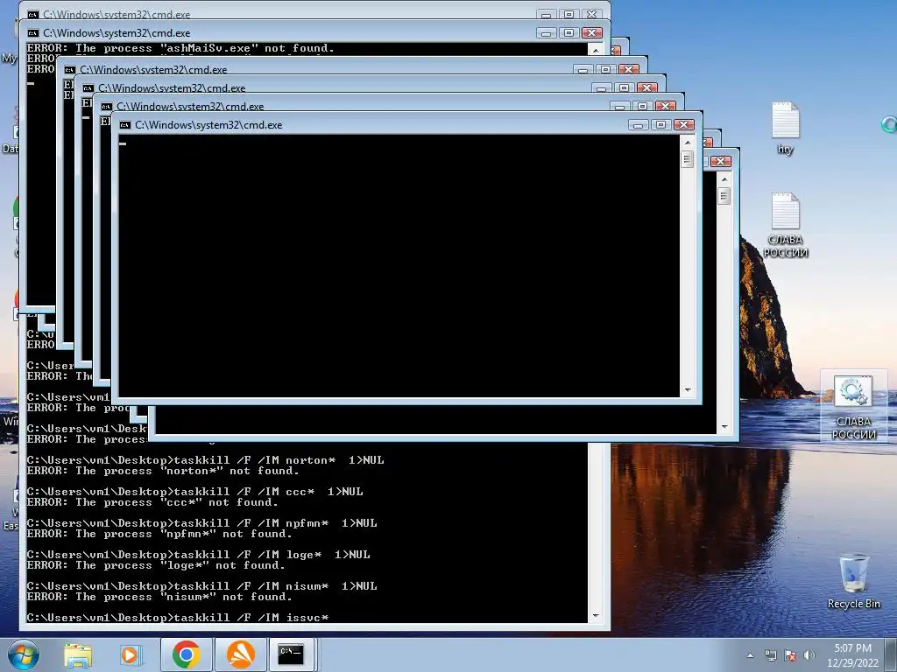Image resolution: width=897 pixels, height=672 pixels.
Task: Open the network tray icon
Action: pos(771,655)
